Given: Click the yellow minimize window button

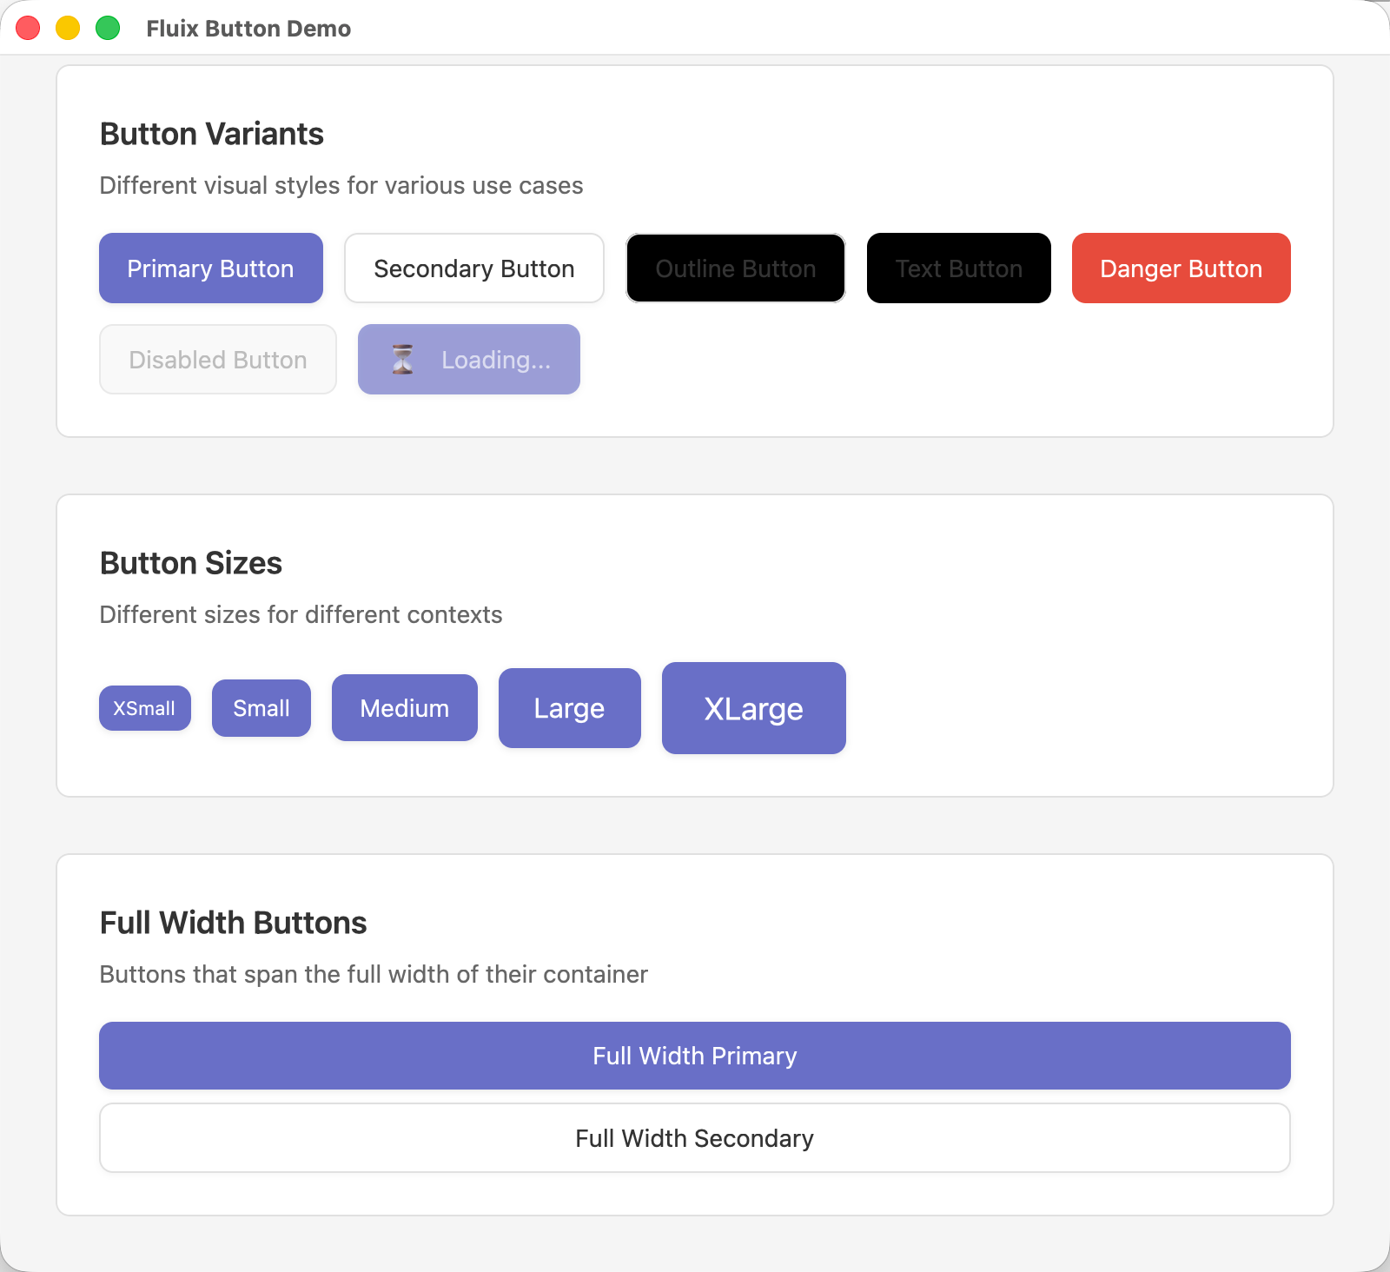Looking at the screenshot, I should 68,28.
